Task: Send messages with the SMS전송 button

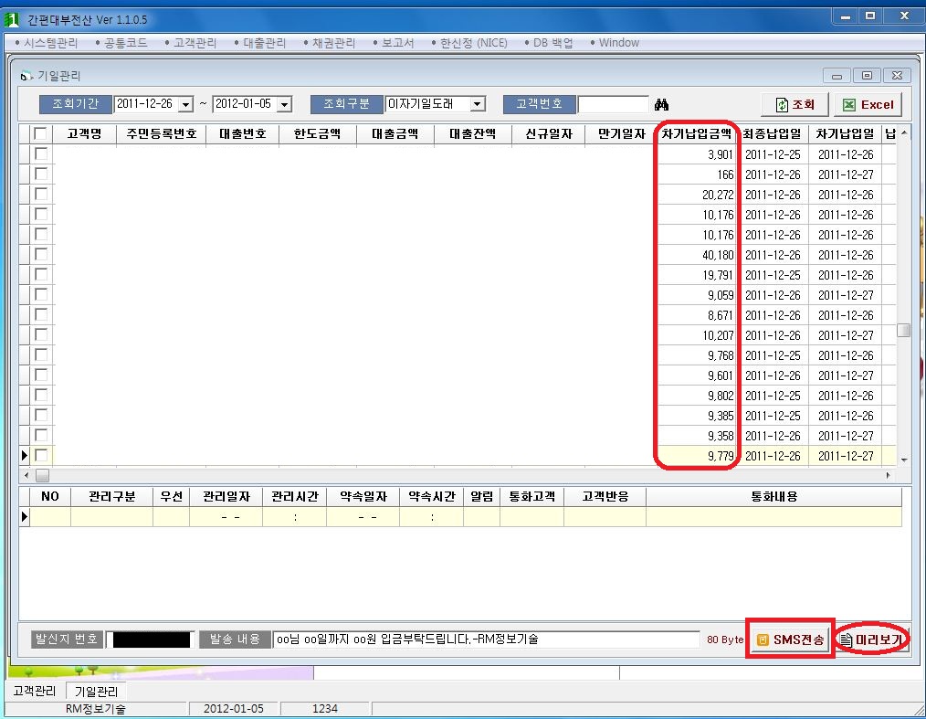Action: (x=790, y=640)
